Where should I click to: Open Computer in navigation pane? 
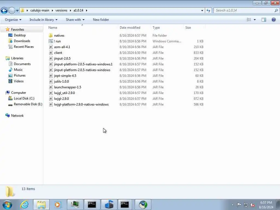pos(19,93)
